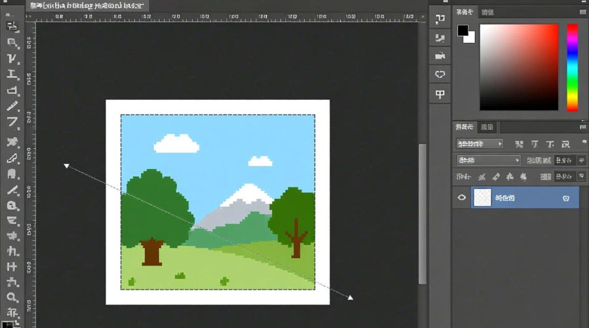This screenshot has height=328, width=589.
Task: Select the Rectangular Marquee tool
Action: coord(12,42)
